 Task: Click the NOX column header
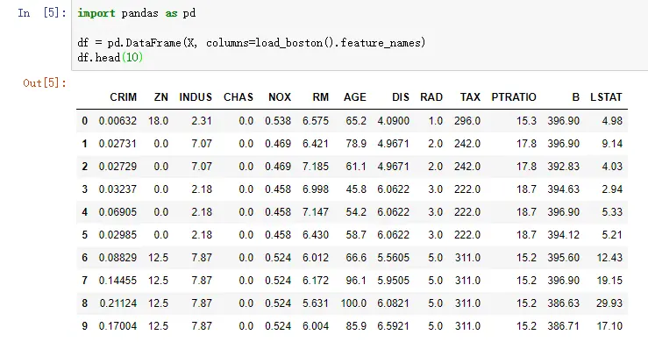(x=280, y=97)
